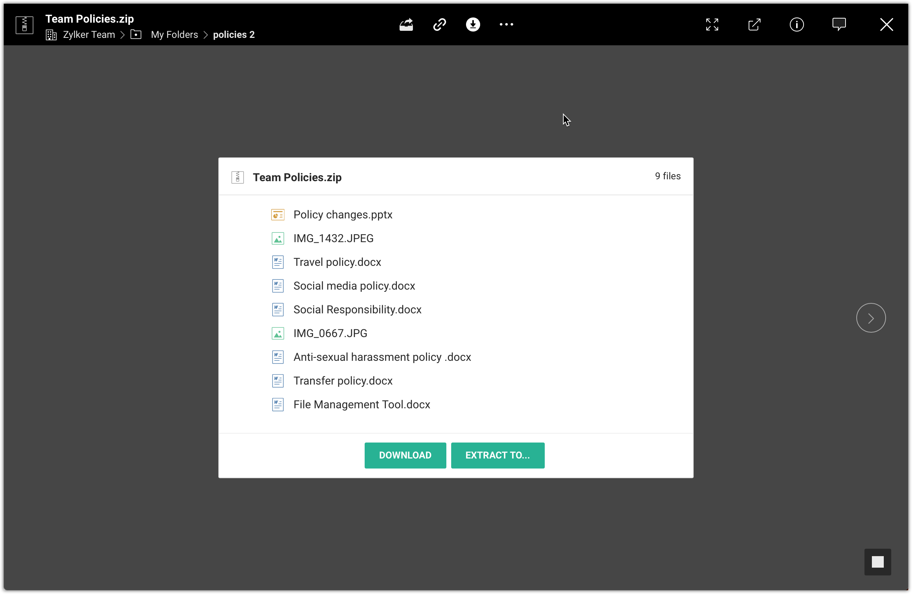912x594 pixels.
Task: Open the comments panel icon
Action: (838, 25)
